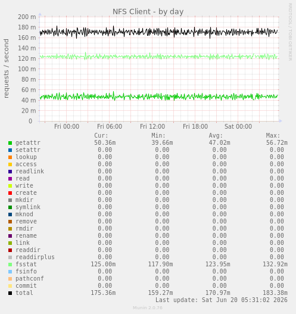This screenshot has width=296, height=314.
Task: Click the read purple legend swatch
Action: pyautogui.click(x=10, y=179)
